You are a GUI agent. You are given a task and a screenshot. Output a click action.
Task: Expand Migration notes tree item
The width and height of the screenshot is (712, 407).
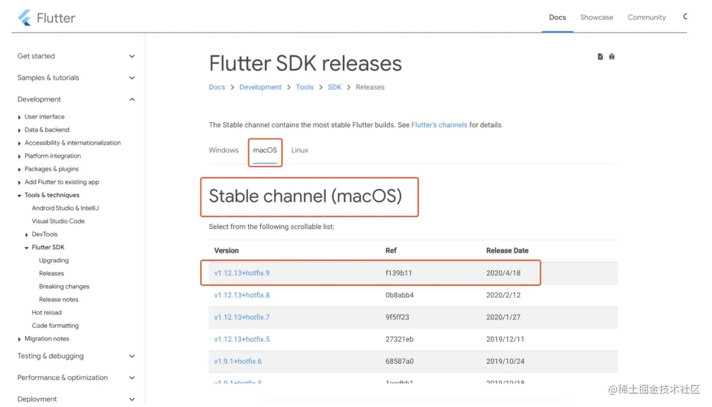tap(20, 339)
